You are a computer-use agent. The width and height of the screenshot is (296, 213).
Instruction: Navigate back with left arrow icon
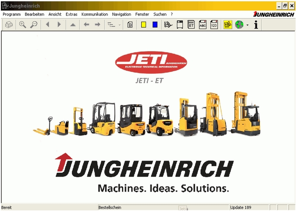(86, 24)
